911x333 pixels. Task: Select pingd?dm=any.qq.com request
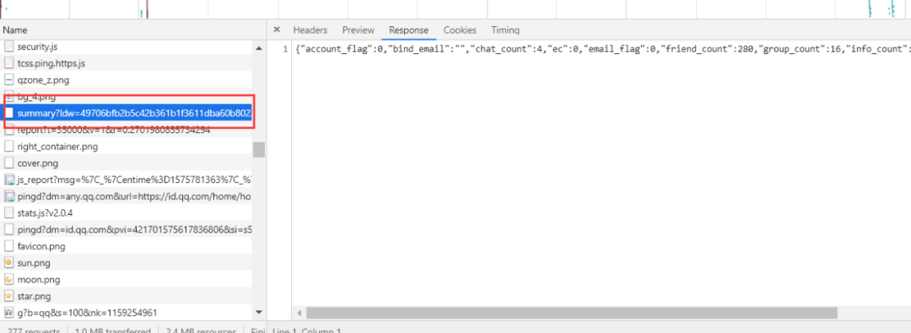(127, 196)
